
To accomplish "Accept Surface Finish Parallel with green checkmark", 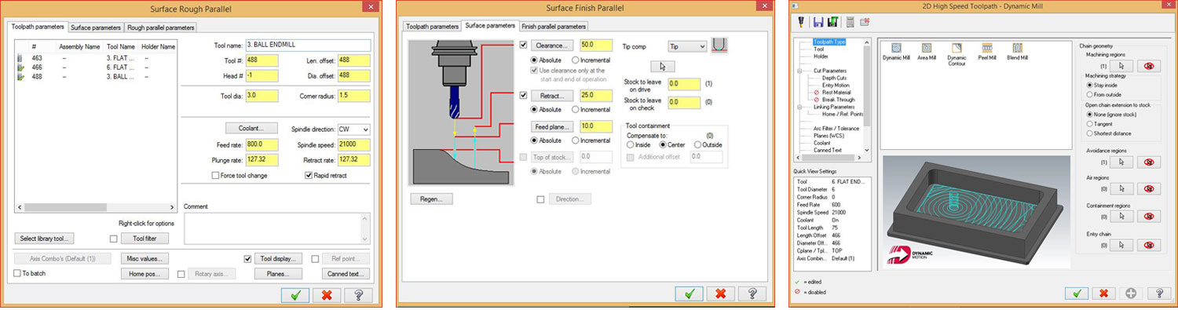I will click(690, 294).
